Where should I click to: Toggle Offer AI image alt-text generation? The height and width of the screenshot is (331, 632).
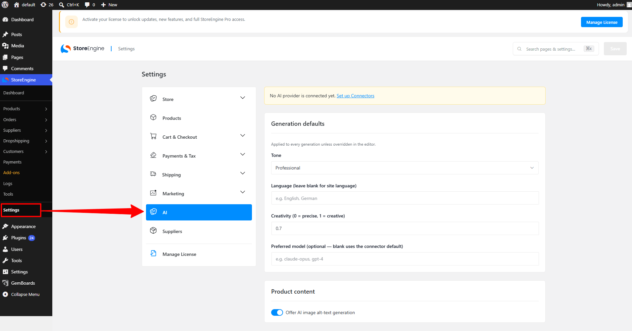pyautogui.click(x=277, y=312)
